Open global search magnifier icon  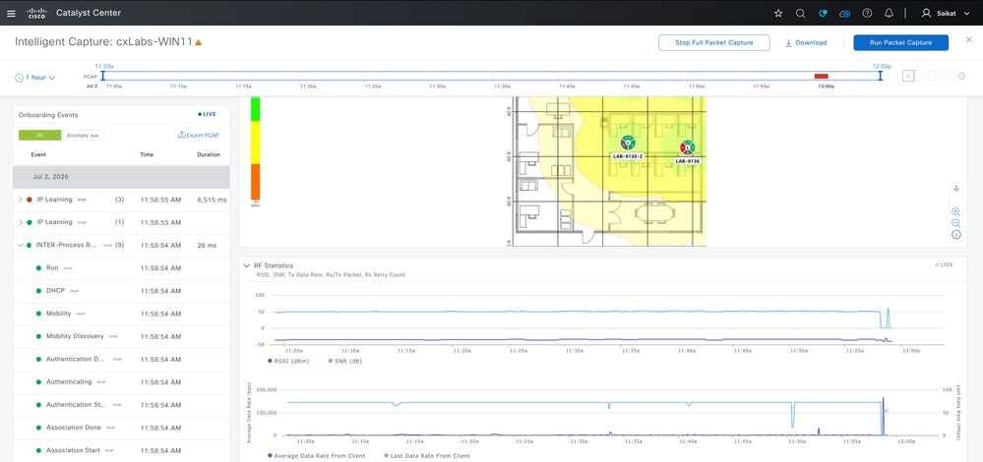coord(800,13)
